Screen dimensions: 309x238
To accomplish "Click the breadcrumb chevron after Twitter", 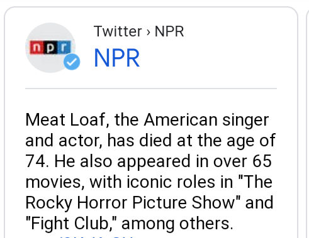I will coord(149,32).
